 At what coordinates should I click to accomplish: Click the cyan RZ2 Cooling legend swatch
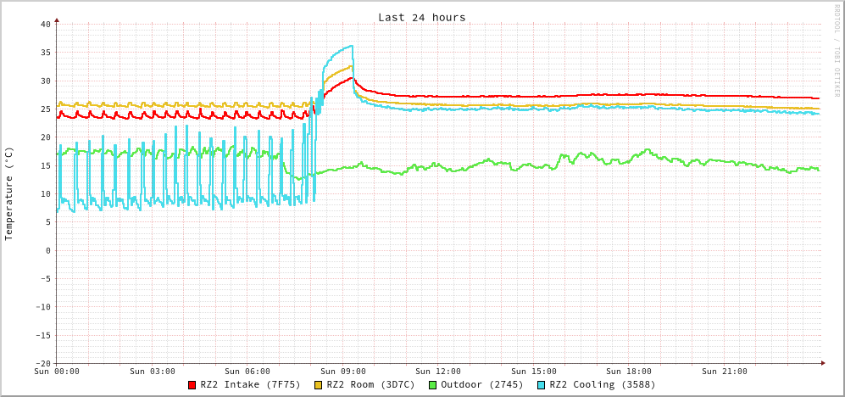(x=542, y=385)
